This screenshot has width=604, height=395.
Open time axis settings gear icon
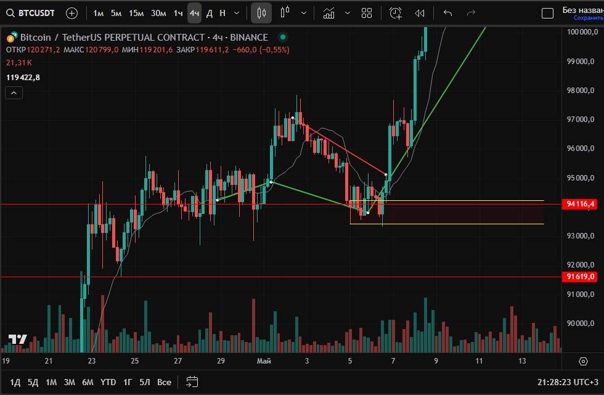[x=583, y=361]
